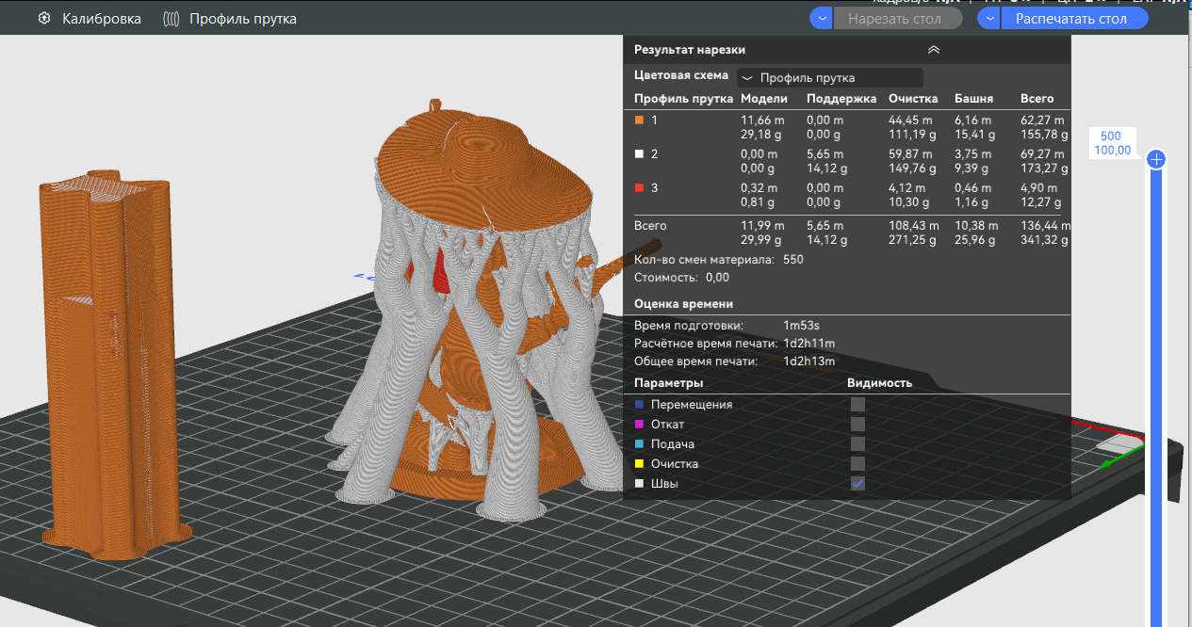
Task: Click the Распечатать стол button
Action: 1071,19
